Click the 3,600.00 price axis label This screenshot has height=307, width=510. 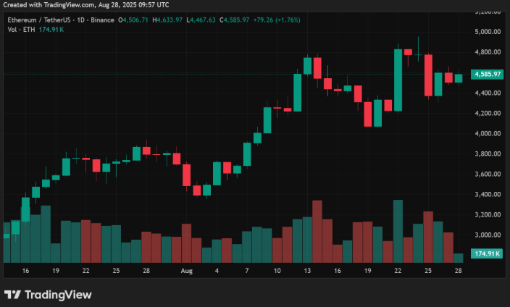coord(488,174)
